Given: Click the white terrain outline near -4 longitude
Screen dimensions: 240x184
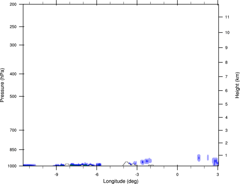Looking at the screenshot, I should tap(127, 164).
